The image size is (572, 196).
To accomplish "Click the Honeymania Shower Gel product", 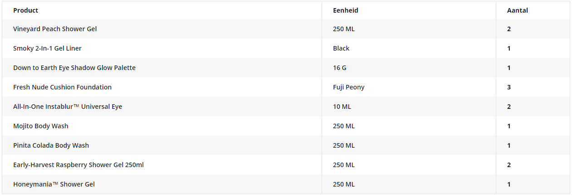I will click(x=54, y=184).
